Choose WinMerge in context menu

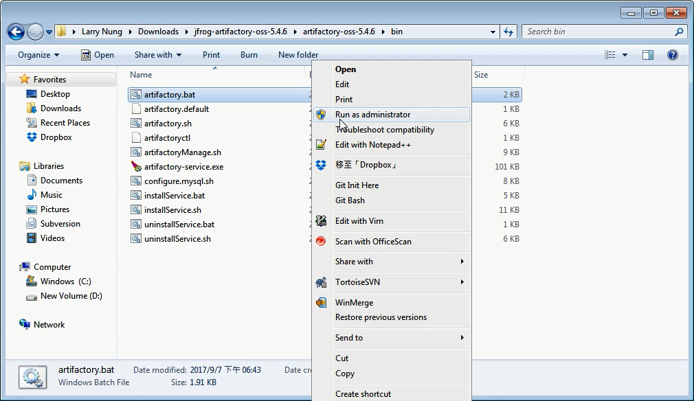pos(392,302)
